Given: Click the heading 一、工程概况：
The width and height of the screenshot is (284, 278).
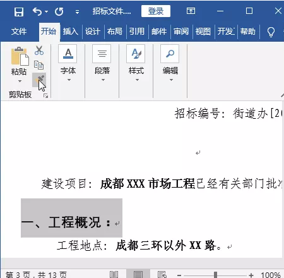Looking at the screenshot, I should pos(66,222).
